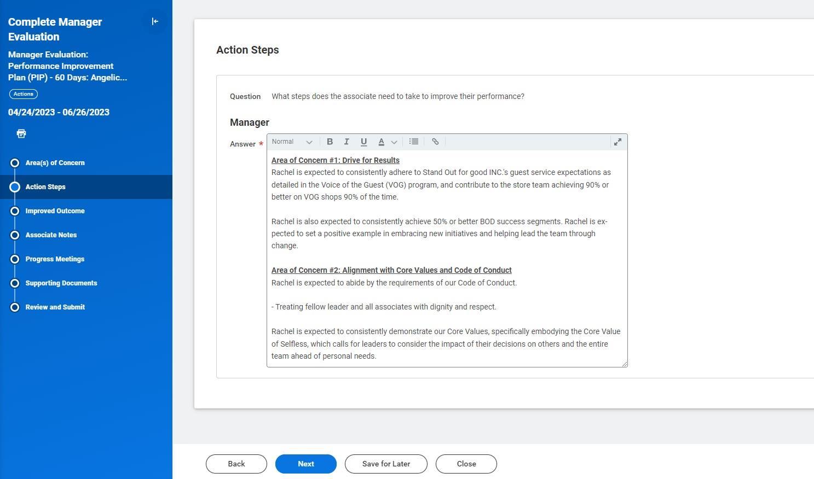Viewport: 814px width, 479px height.
Task: Open the Normal paragraph style dropdown
Action: click(x=292, y=142)
